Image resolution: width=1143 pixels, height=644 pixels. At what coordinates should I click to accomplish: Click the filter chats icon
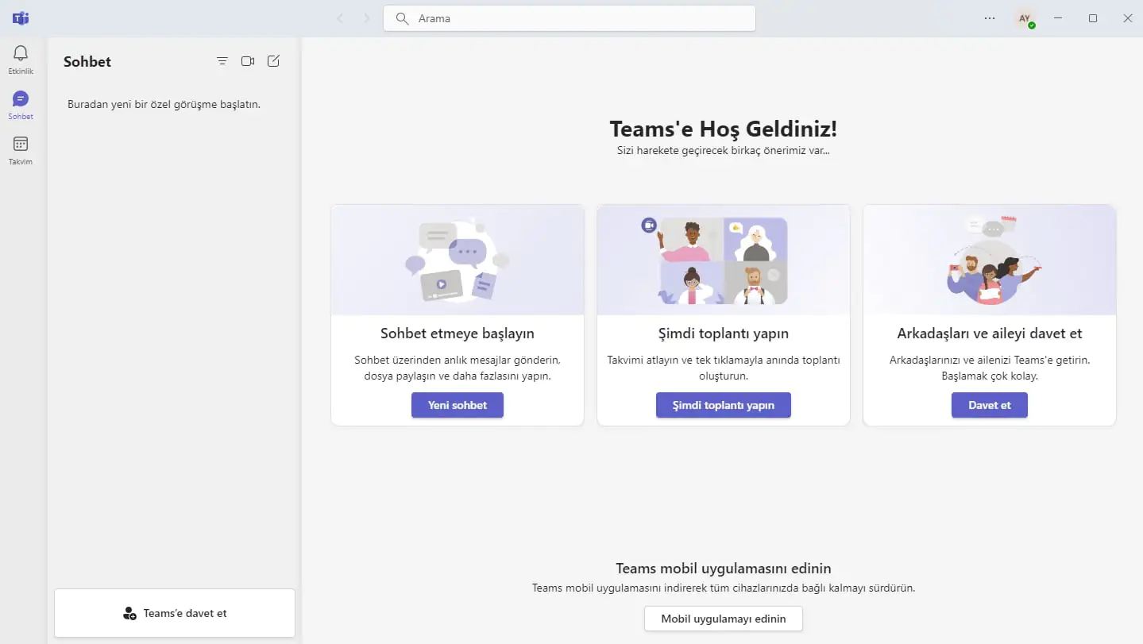pyautogui.click(x=222, y=61)
